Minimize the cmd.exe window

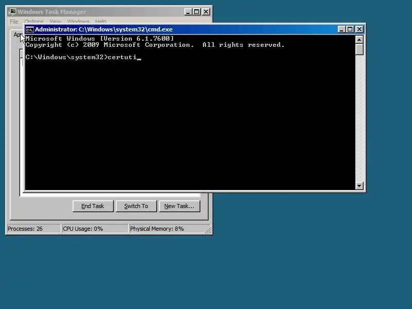(x=341, y=29)
